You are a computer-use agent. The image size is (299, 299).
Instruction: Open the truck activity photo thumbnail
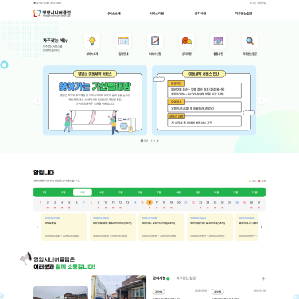click(119, 287)
